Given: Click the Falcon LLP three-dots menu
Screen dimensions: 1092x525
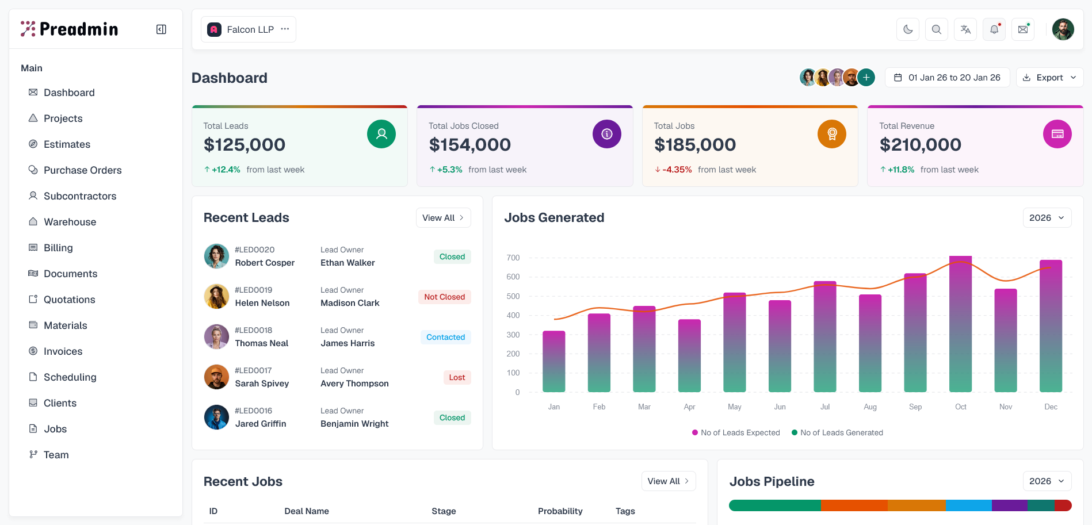Looking at the screenshot, I should point(285,29).
